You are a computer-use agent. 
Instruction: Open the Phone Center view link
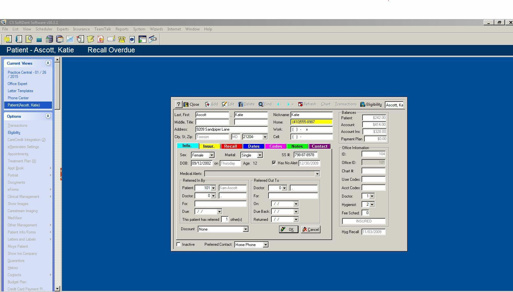click(18, 98)
